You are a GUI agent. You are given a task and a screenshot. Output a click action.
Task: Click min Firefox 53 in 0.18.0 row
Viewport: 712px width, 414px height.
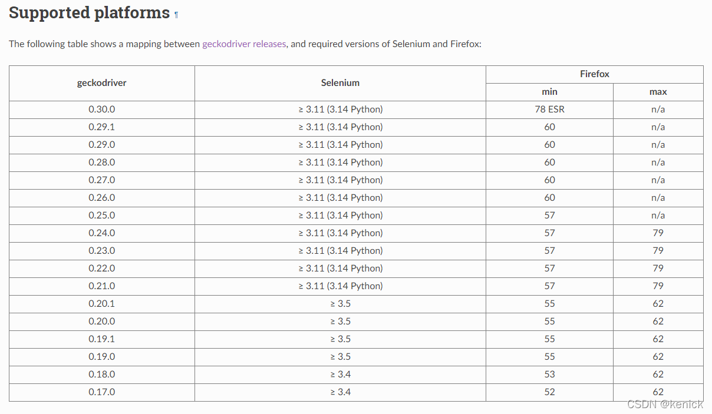pos(549,375)
